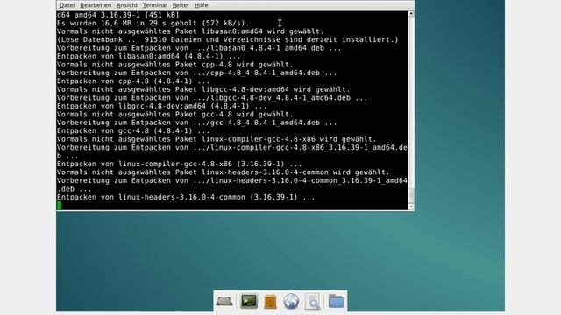Click the terminal scrollbar thumb
561x315 pixels.
point(411,196)
